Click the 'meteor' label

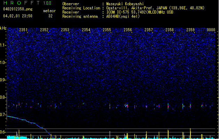pyautogui.click(x=49, y=11)
